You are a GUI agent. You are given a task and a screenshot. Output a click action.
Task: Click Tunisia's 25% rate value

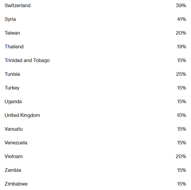point(181,74)
